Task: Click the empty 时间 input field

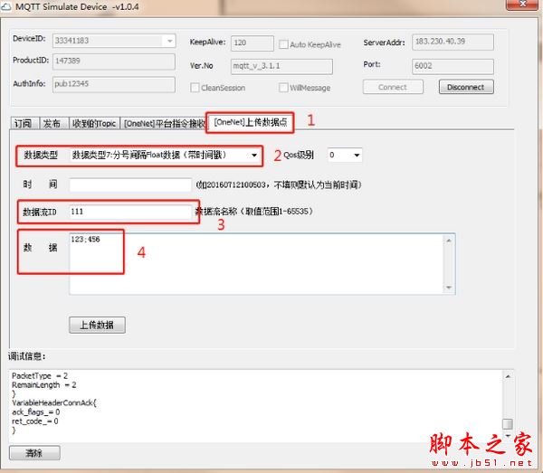Action: tap(130, 184)
